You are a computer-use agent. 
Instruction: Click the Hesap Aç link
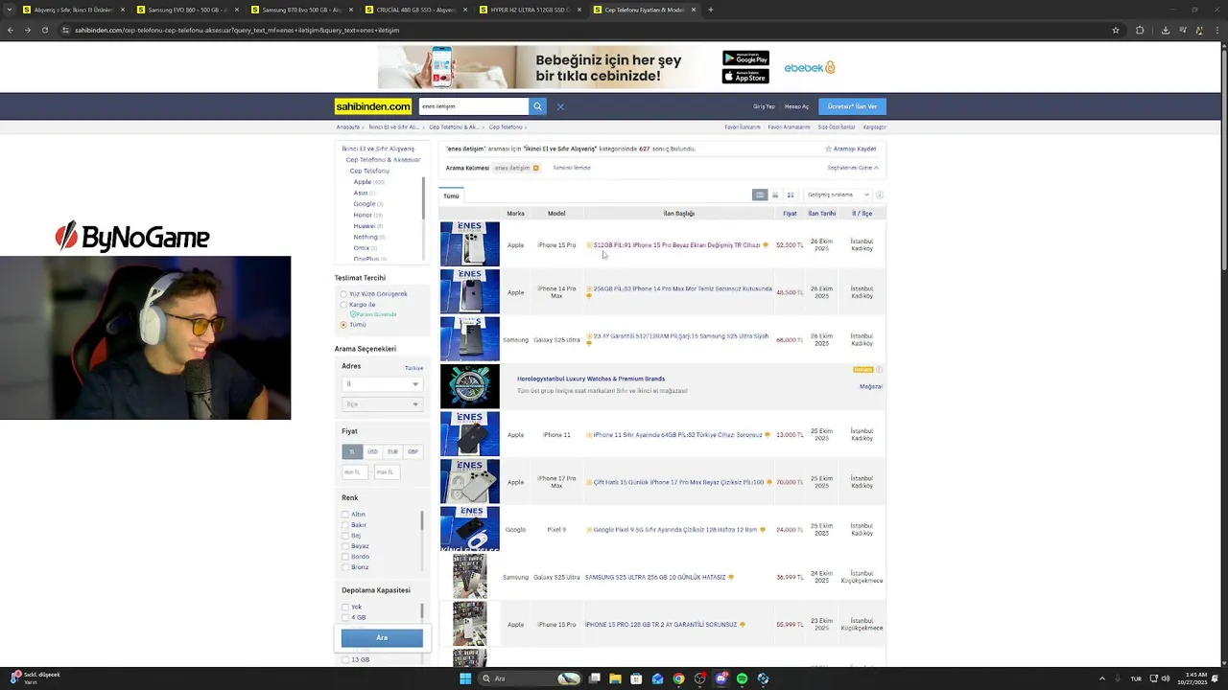point(796,106)
